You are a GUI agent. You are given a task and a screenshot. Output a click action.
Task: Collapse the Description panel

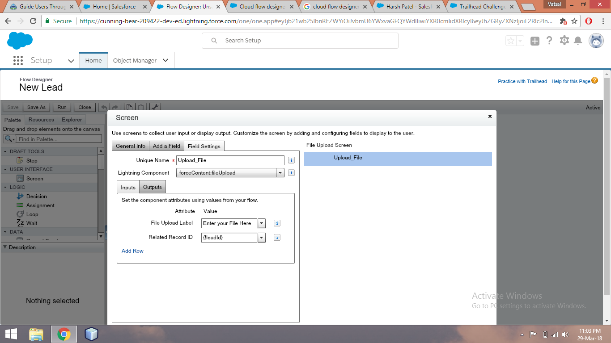coord(5,247)
